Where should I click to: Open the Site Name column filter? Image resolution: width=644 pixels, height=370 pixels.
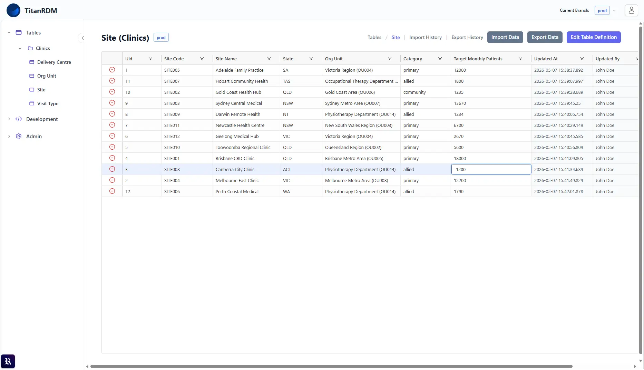[x=269, y=59]
